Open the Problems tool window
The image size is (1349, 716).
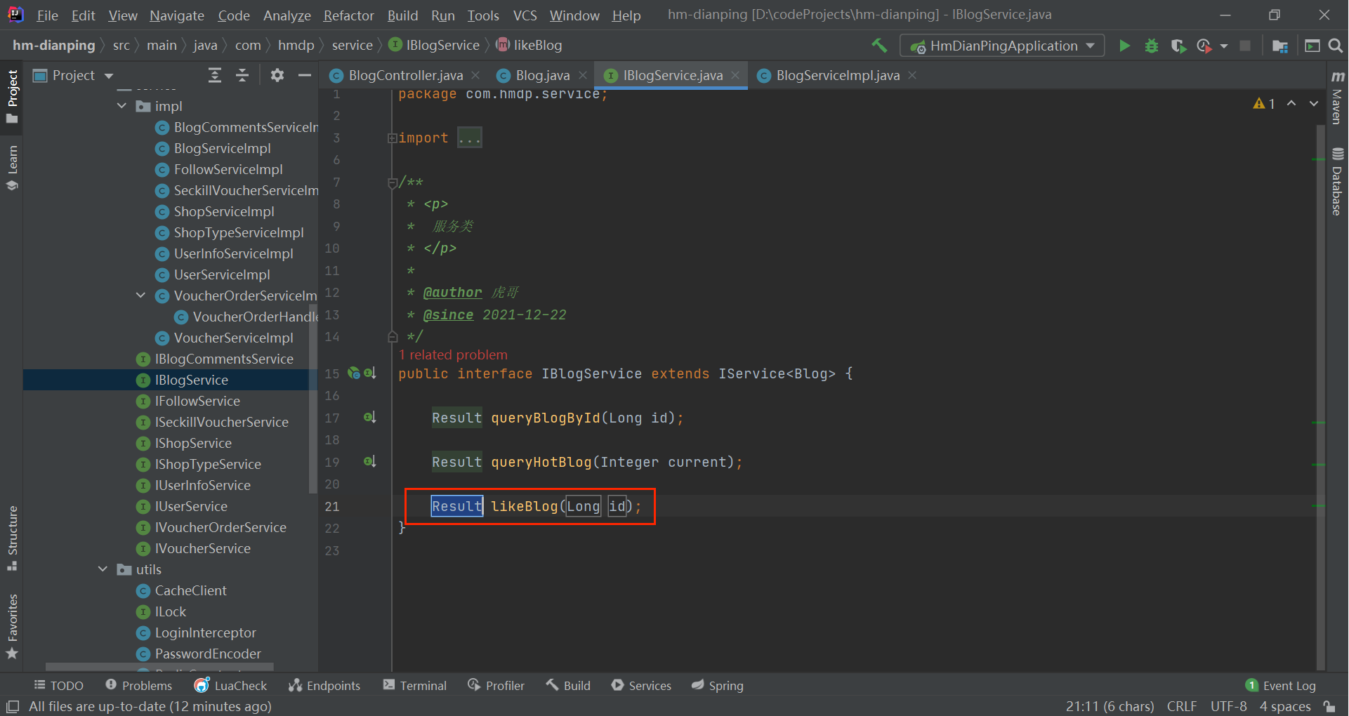tap(138, 686)
